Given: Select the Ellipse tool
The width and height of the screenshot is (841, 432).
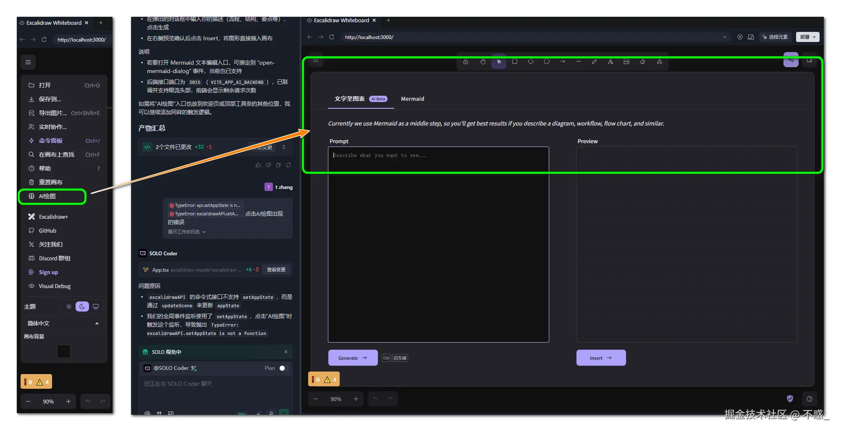Looking at the screenshot, I should [547, 62].
